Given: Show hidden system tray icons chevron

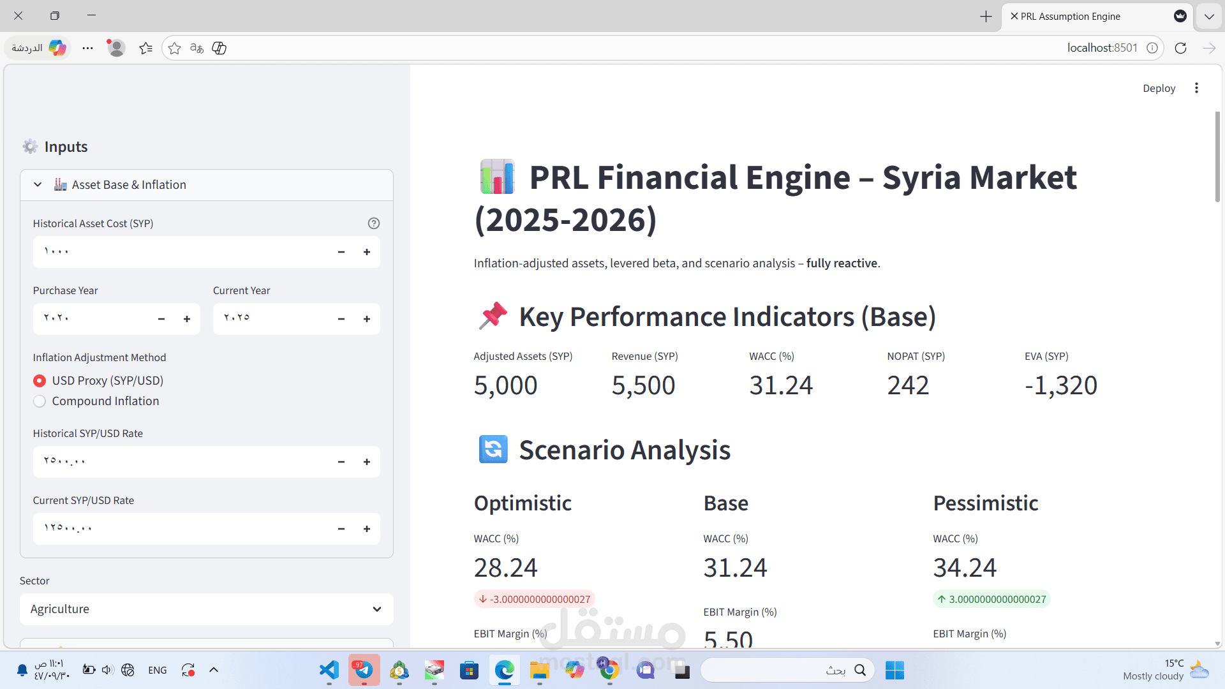Looking at the screenshot, I should click(x=214, y=670).
